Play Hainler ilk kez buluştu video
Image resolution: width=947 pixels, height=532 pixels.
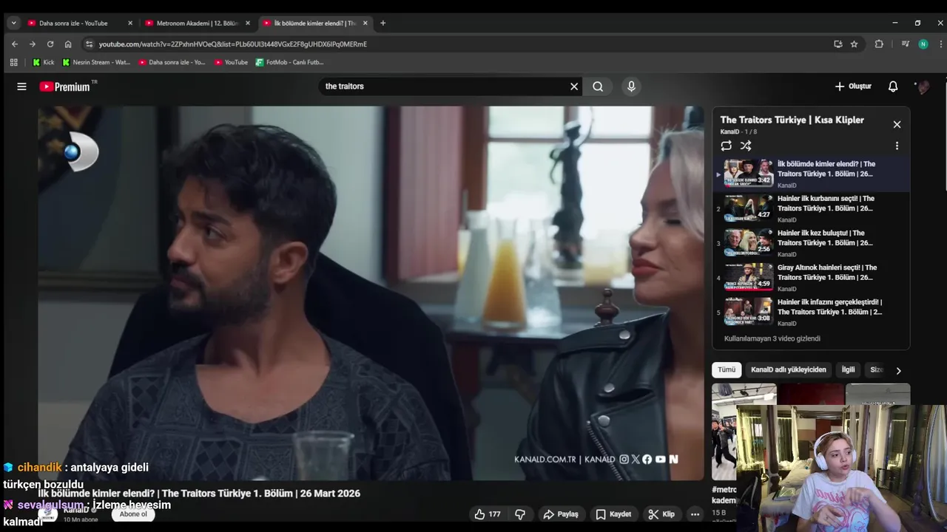[x=812, y=244]
